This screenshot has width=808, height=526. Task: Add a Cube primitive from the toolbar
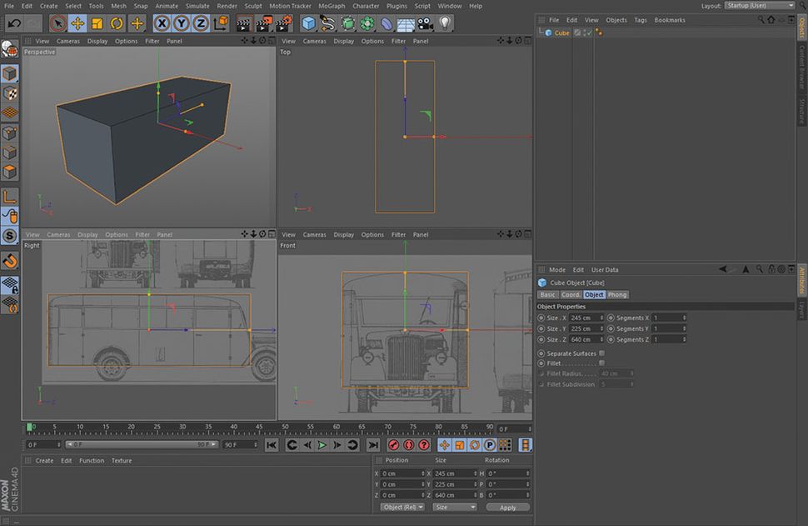tap(308, 23)
